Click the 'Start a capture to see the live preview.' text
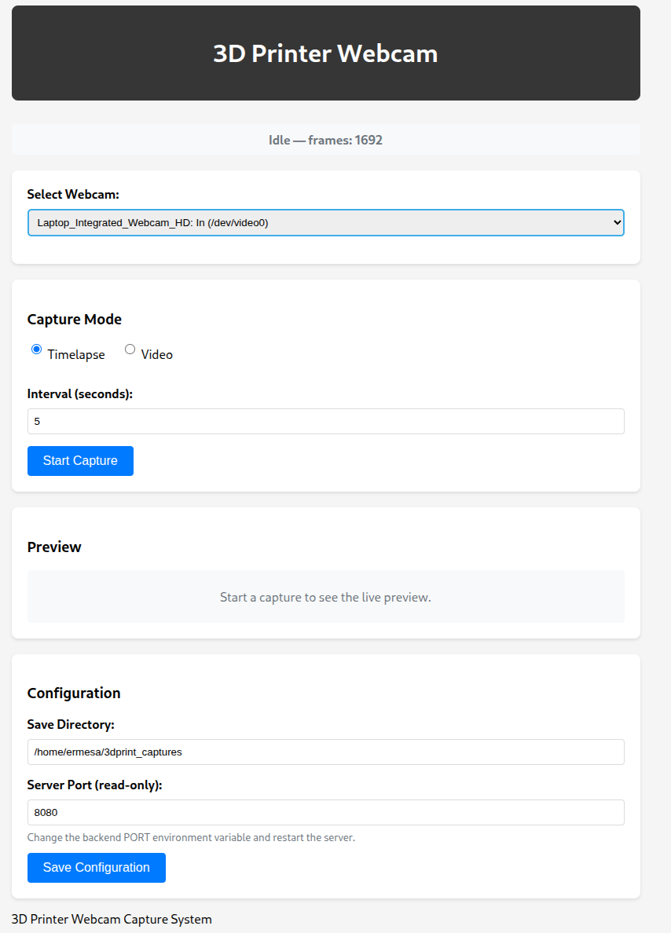The height and width of the screenshot is (933, 671). (x=325, y=598)
